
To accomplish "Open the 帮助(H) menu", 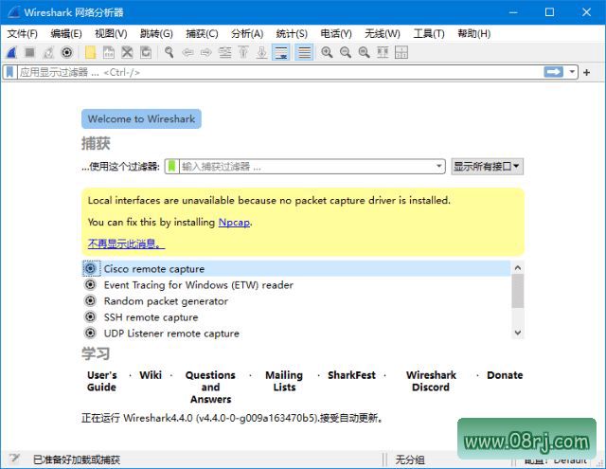I will click(473, 34).
